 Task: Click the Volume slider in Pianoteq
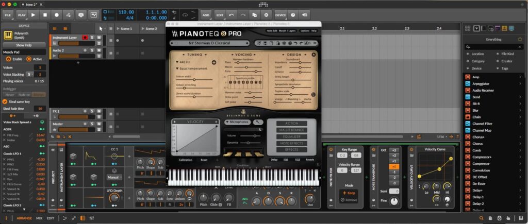pyautogui.click(x=251, y=135)
